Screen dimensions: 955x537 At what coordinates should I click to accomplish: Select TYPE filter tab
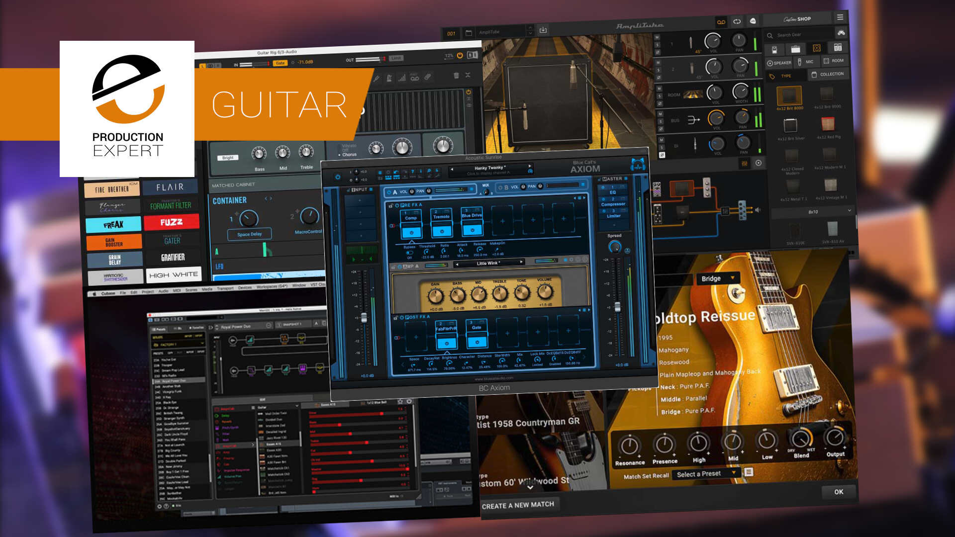point(786,76)
